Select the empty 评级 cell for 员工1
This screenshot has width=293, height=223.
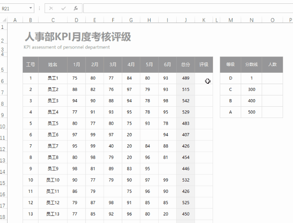204,78
